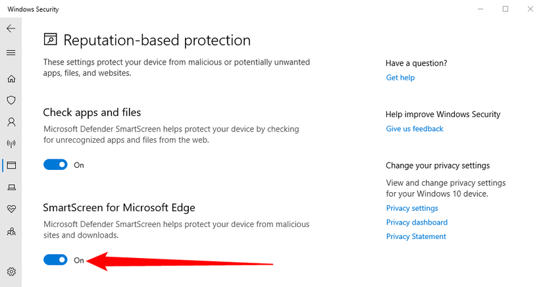Turn off Check apps and files toggle
The width and height of the screenshot is (543, 287).
coord(55,165)
